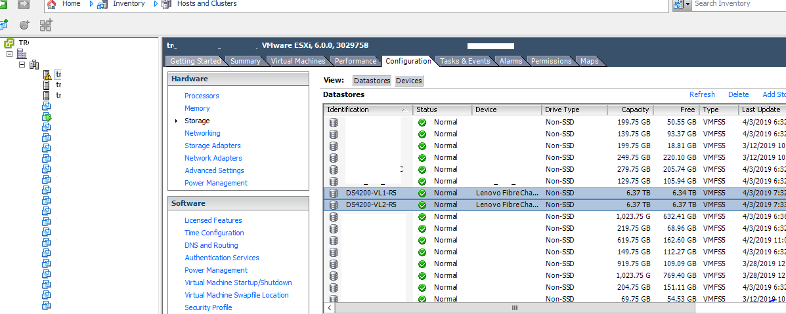Click the datacenter building icon
This screenshot has height=314, width=786.
point(22,54)
